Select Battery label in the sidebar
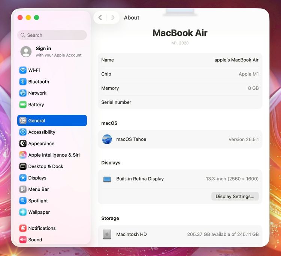Screen dimensions: 281x256 tap(36, 105)
